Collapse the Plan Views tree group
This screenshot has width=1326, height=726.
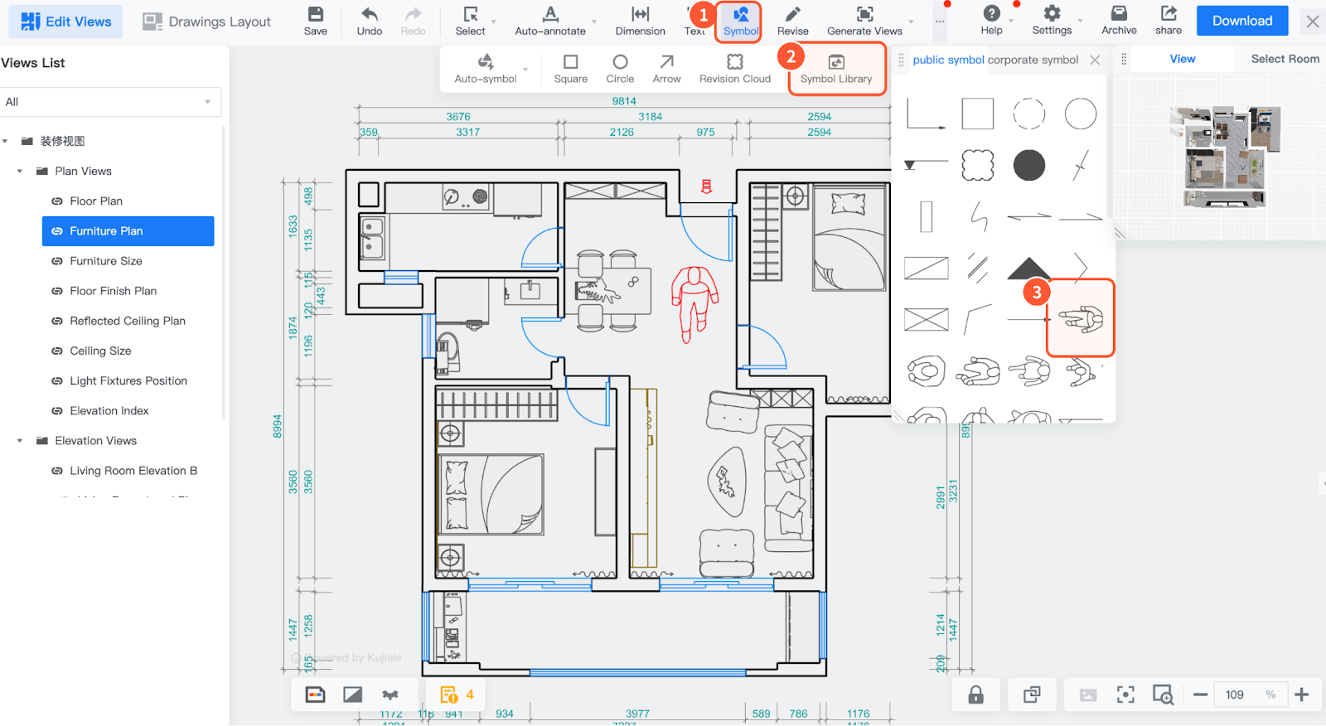pos(20,172)
